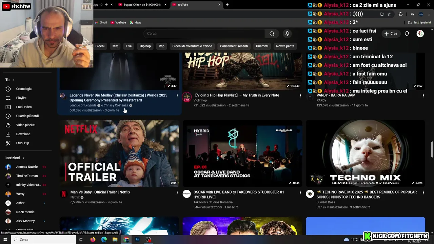Launch Microsoft Edge from taskbar

point(104,240)
